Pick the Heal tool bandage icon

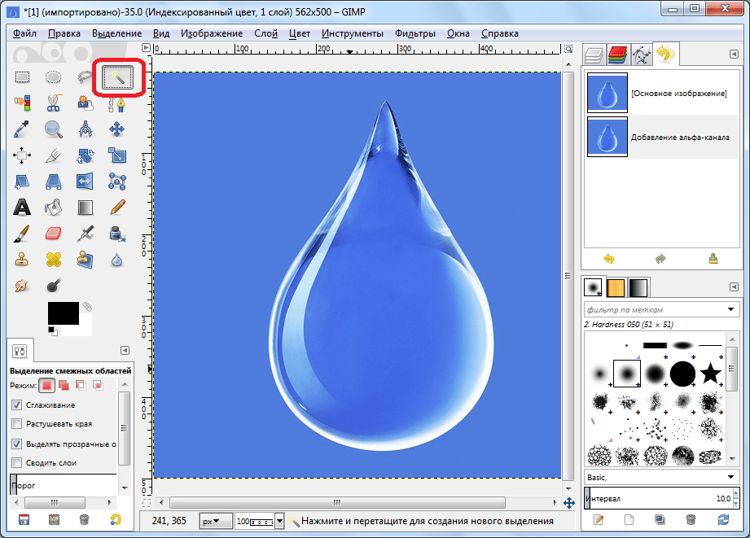(x=53, y=260)
